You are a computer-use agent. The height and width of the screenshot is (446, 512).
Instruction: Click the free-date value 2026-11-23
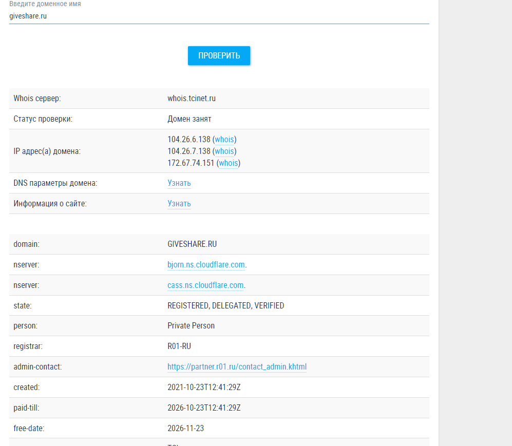point(185,428)
